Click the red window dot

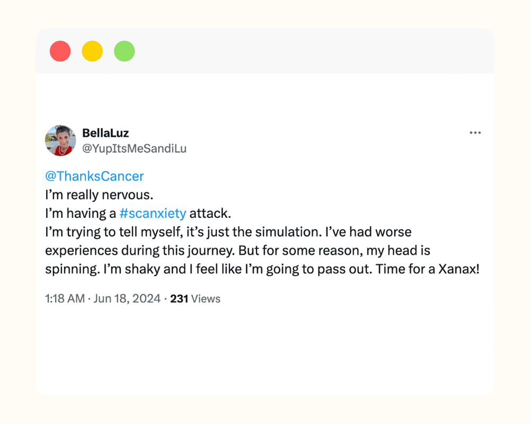(60, 51)
